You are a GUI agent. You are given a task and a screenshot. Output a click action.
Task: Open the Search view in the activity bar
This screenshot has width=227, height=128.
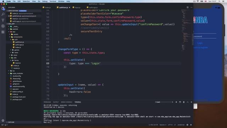[3, 14]
